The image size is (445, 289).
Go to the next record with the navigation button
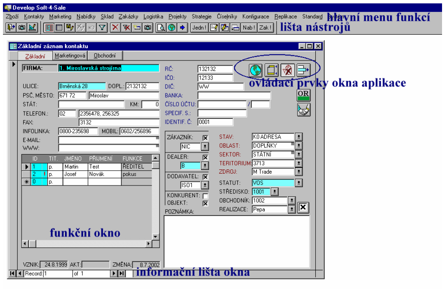coord(114,273)
